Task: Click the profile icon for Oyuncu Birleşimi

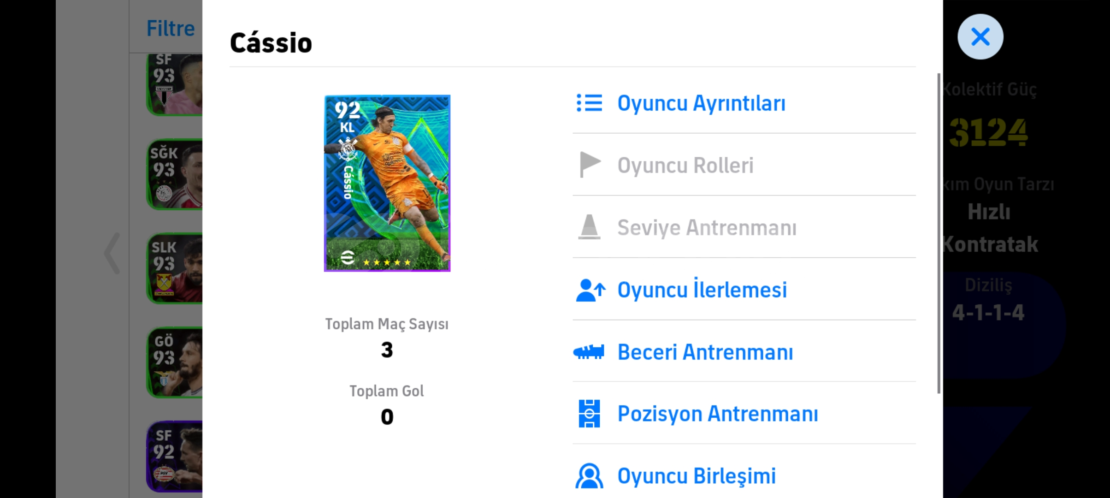Action: click(x=589, y=476)
